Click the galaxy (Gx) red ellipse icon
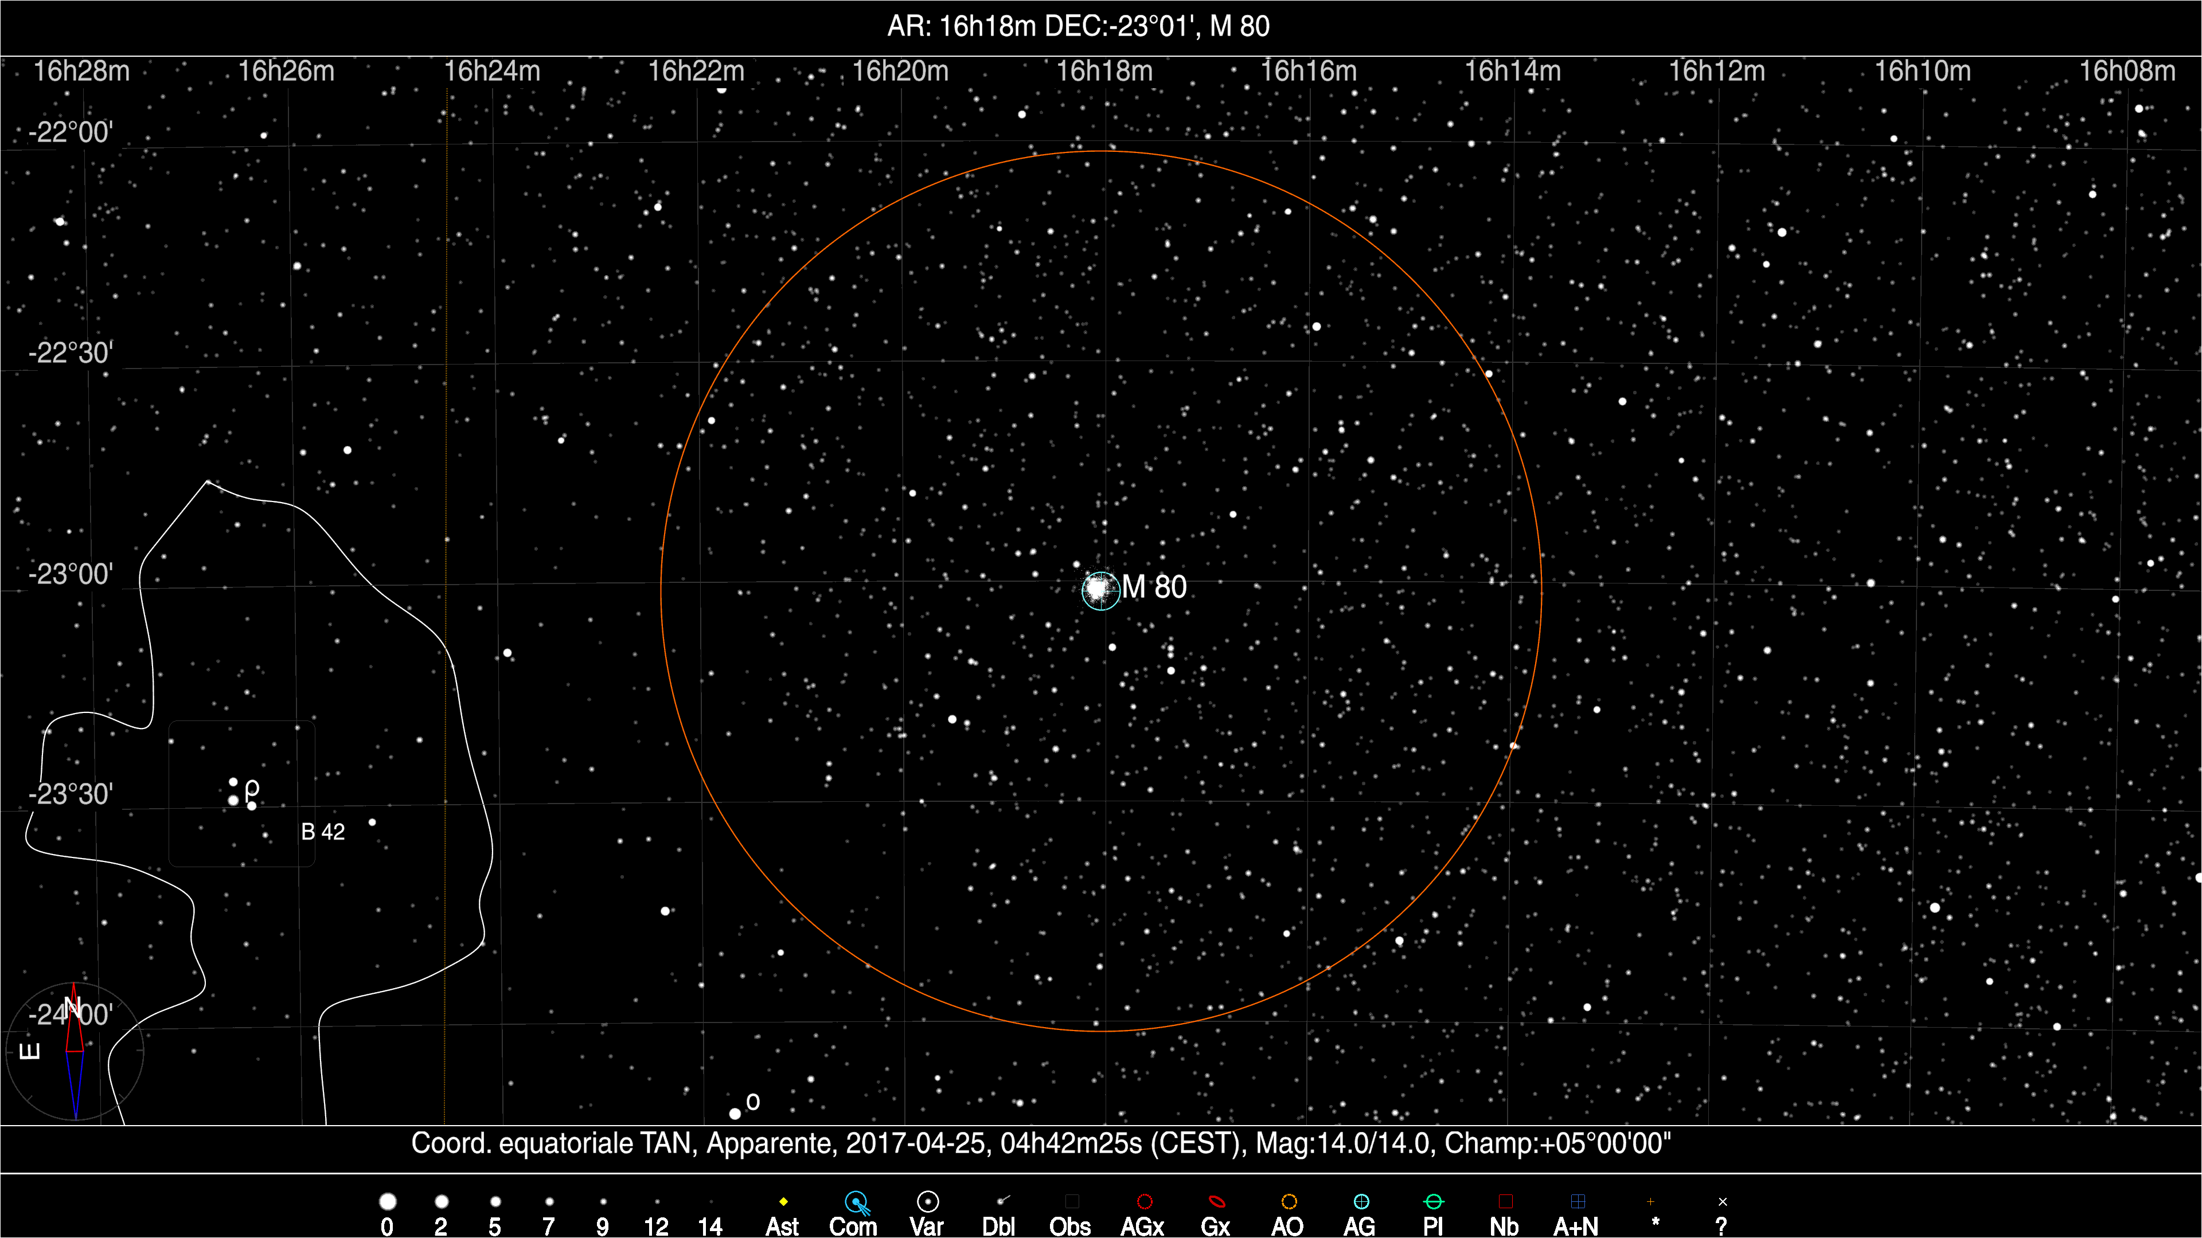Image resolution: width=2202 pixels, height=1238 pixels. point(1216,1201)
